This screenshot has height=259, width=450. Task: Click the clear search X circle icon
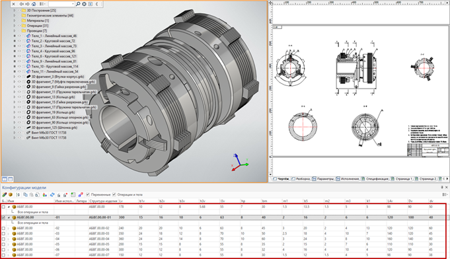coord(84,4)
